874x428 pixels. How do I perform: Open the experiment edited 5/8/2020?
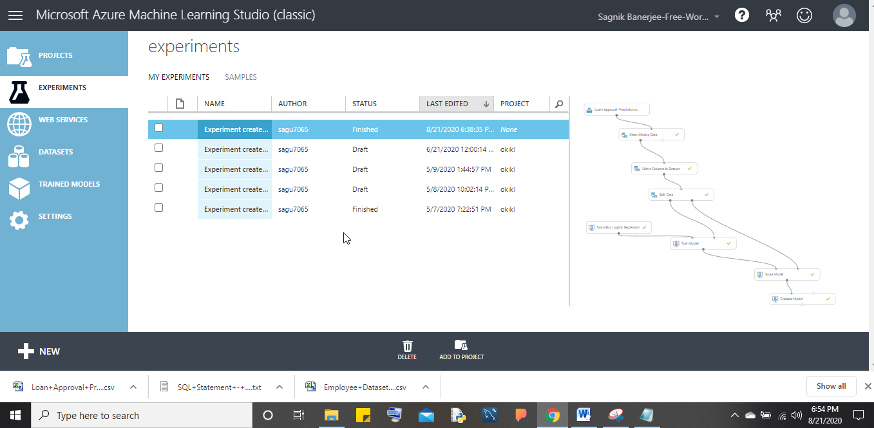coord(234,189)
